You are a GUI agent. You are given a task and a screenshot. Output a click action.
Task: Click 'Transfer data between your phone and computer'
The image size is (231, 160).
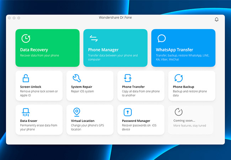(x=113, y=58)
